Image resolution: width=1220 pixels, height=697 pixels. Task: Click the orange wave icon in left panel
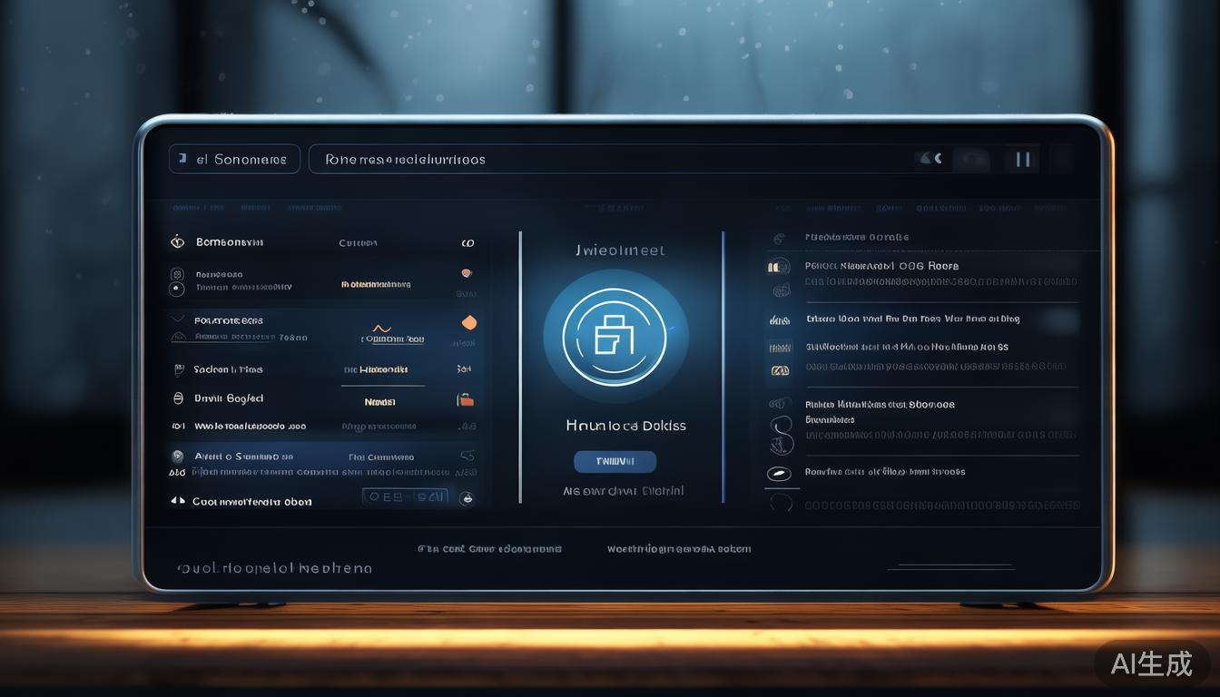382,328
